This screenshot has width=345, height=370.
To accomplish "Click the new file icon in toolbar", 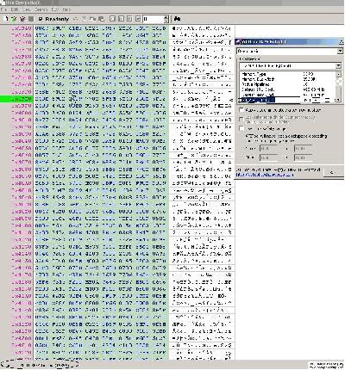I will coord(6,19).
